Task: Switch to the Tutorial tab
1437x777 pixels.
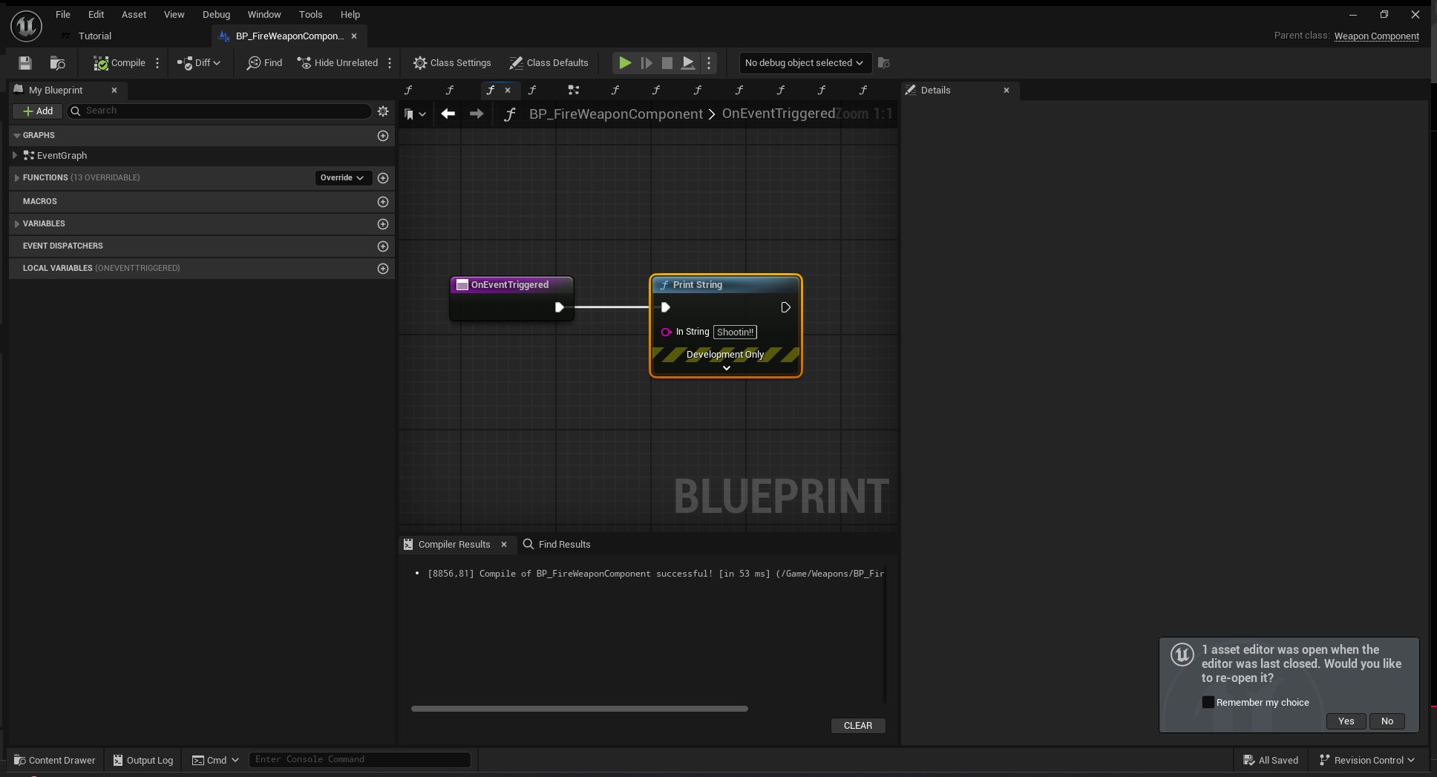Action: tap(95, 36)
